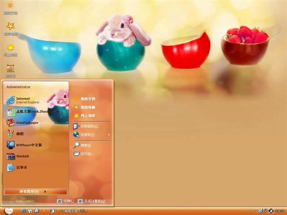Switch to 桌酷主题 taskbar window button
Image resolution: width=287 pixels, height=215 pixels.
tap(69, 211)
